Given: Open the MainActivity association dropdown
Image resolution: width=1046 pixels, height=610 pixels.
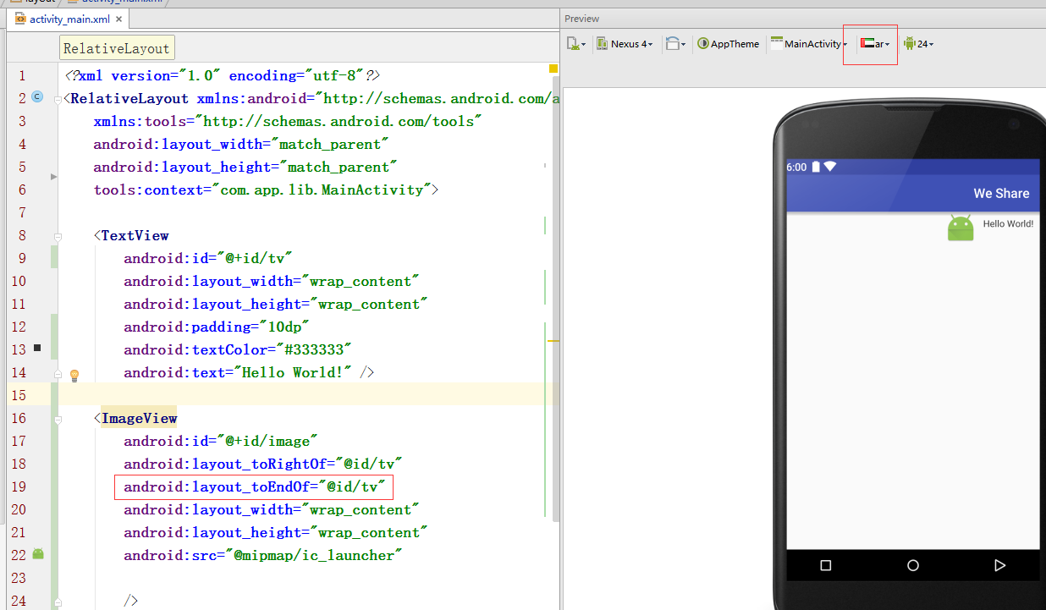Looking at the screenshot, I should click(808, 44).
